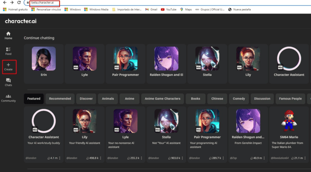Open Chats in the sidebar
Viewport: 311px width, 172px height.
click(x=8, y=82)
